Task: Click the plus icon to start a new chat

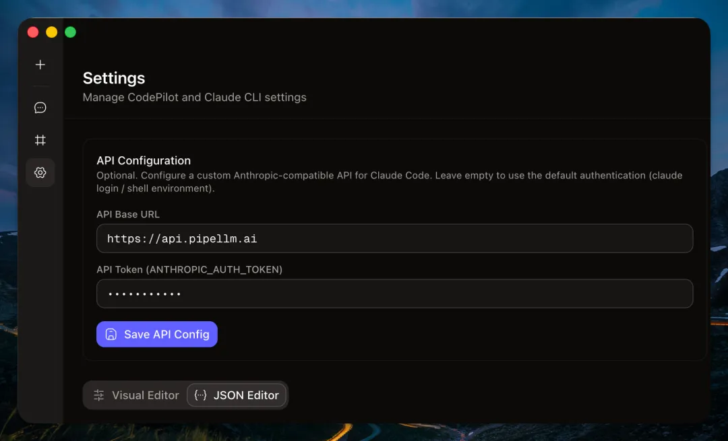Action: [x=40, y=65]
